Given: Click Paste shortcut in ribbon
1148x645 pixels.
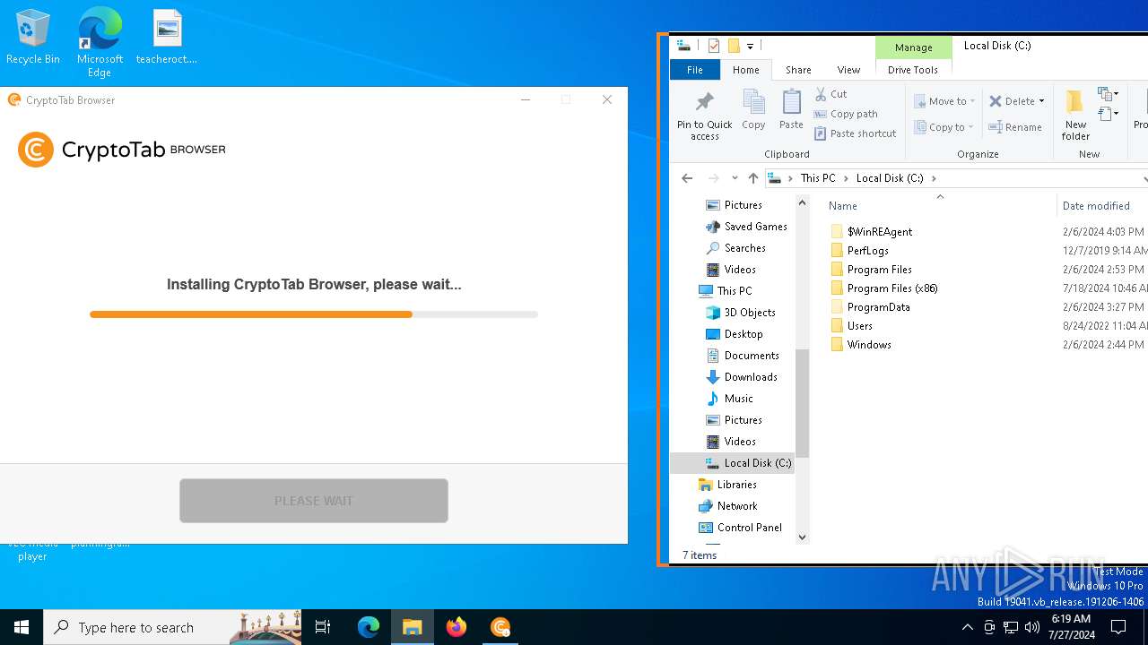Looking at the screenshot, I should coord(856,133).
